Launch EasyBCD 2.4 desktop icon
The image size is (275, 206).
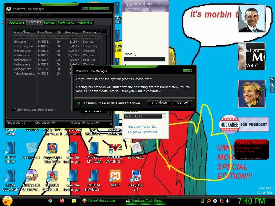[x=136, y=181]
